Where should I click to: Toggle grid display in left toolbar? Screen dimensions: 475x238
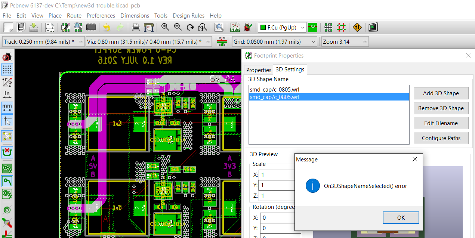(x=7, y=69)
